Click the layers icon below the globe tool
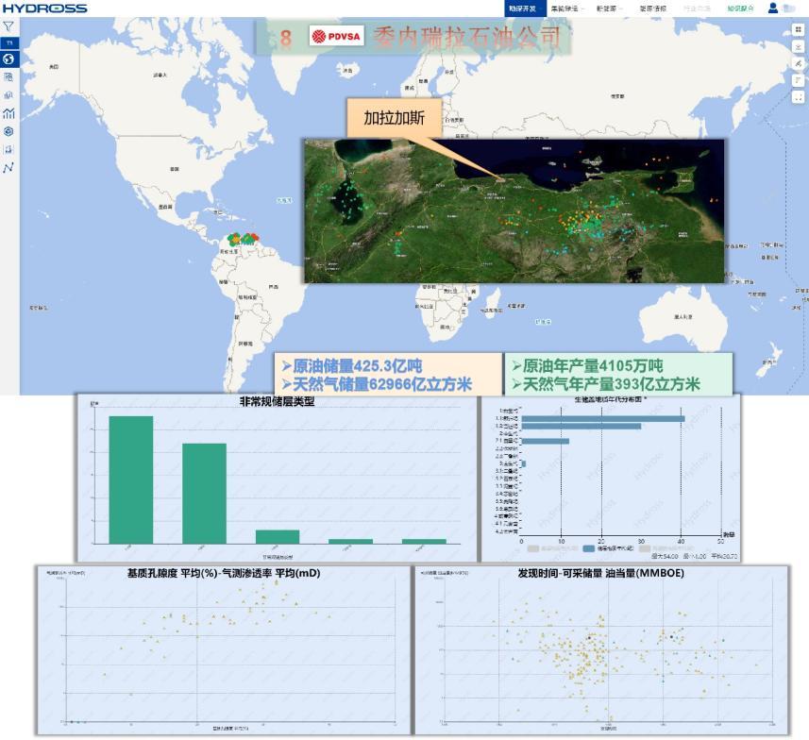This screenshot has width=809, height=740. 8,76
